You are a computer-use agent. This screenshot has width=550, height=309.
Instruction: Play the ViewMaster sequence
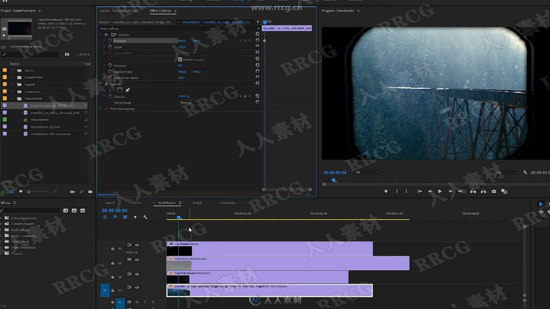point(440,191)
